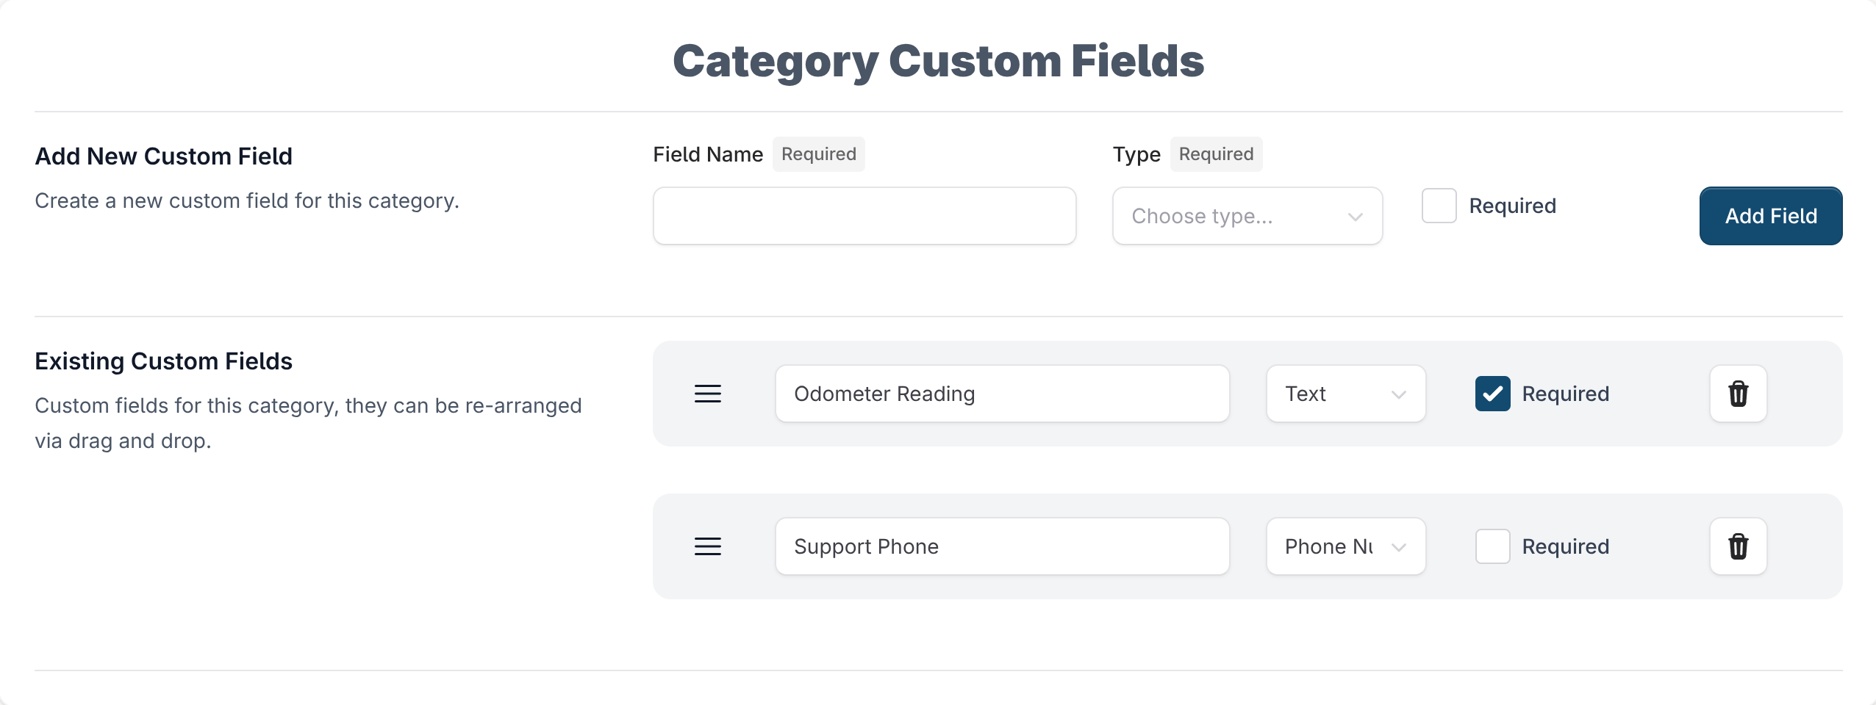Click the chevron arrow on Text dropdown
This screenshot has height=705, width=1876.
tap(1399, 394)
